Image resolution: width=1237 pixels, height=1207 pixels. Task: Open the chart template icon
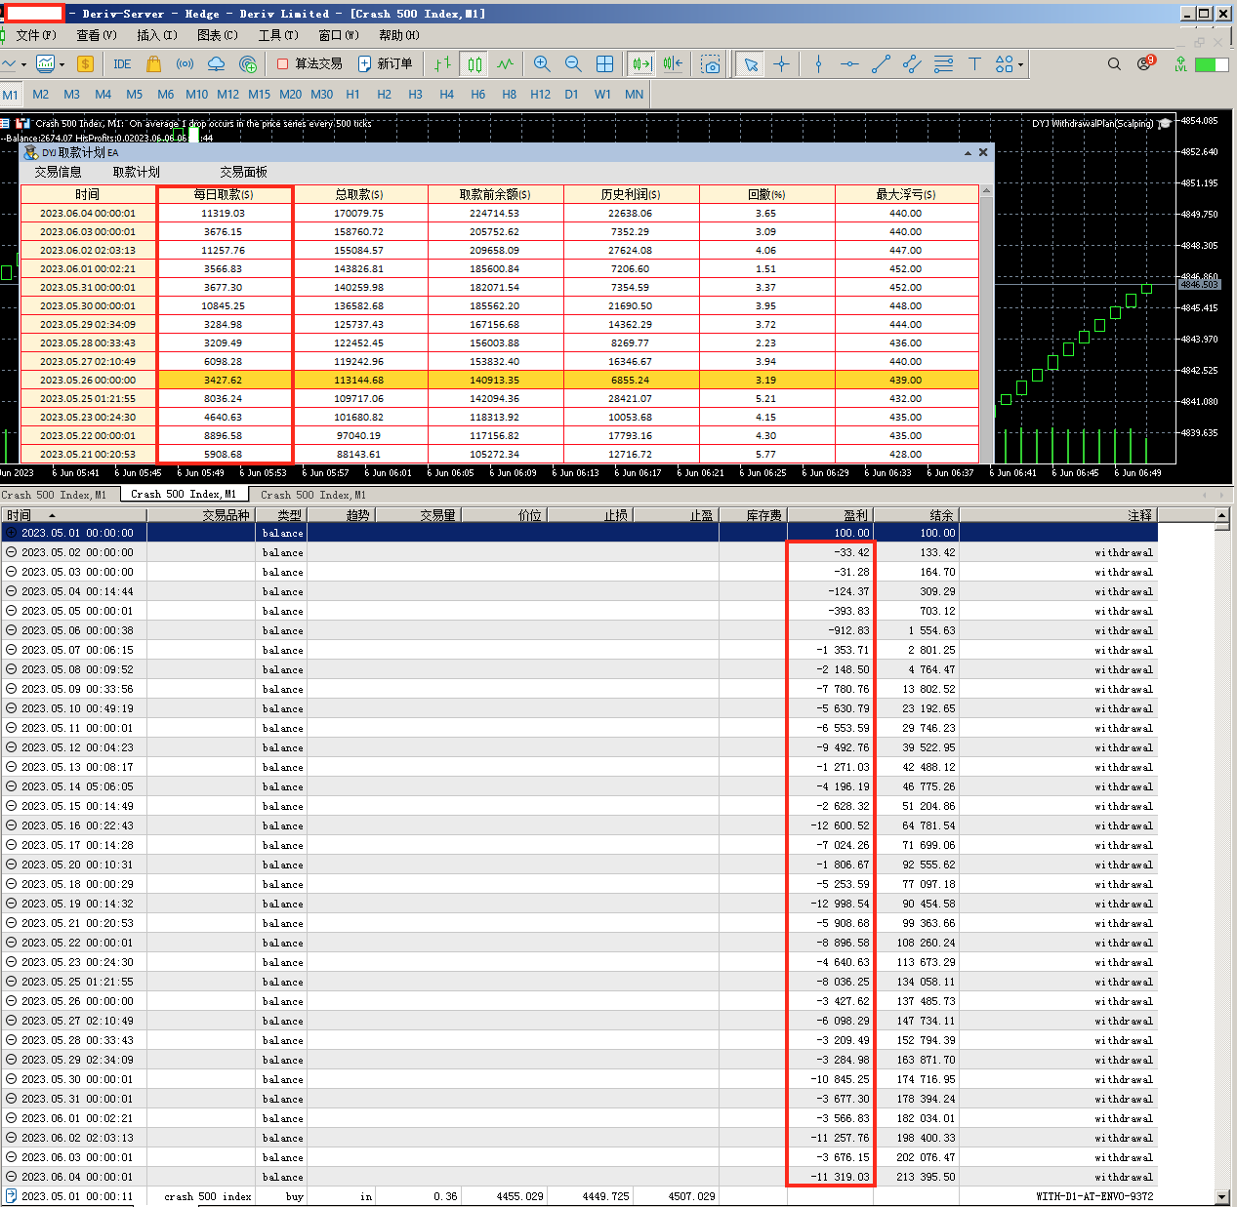(45, 64)
